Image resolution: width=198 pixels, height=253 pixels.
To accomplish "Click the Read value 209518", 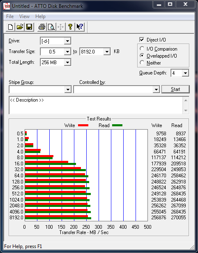I will [x=178, y=163].
